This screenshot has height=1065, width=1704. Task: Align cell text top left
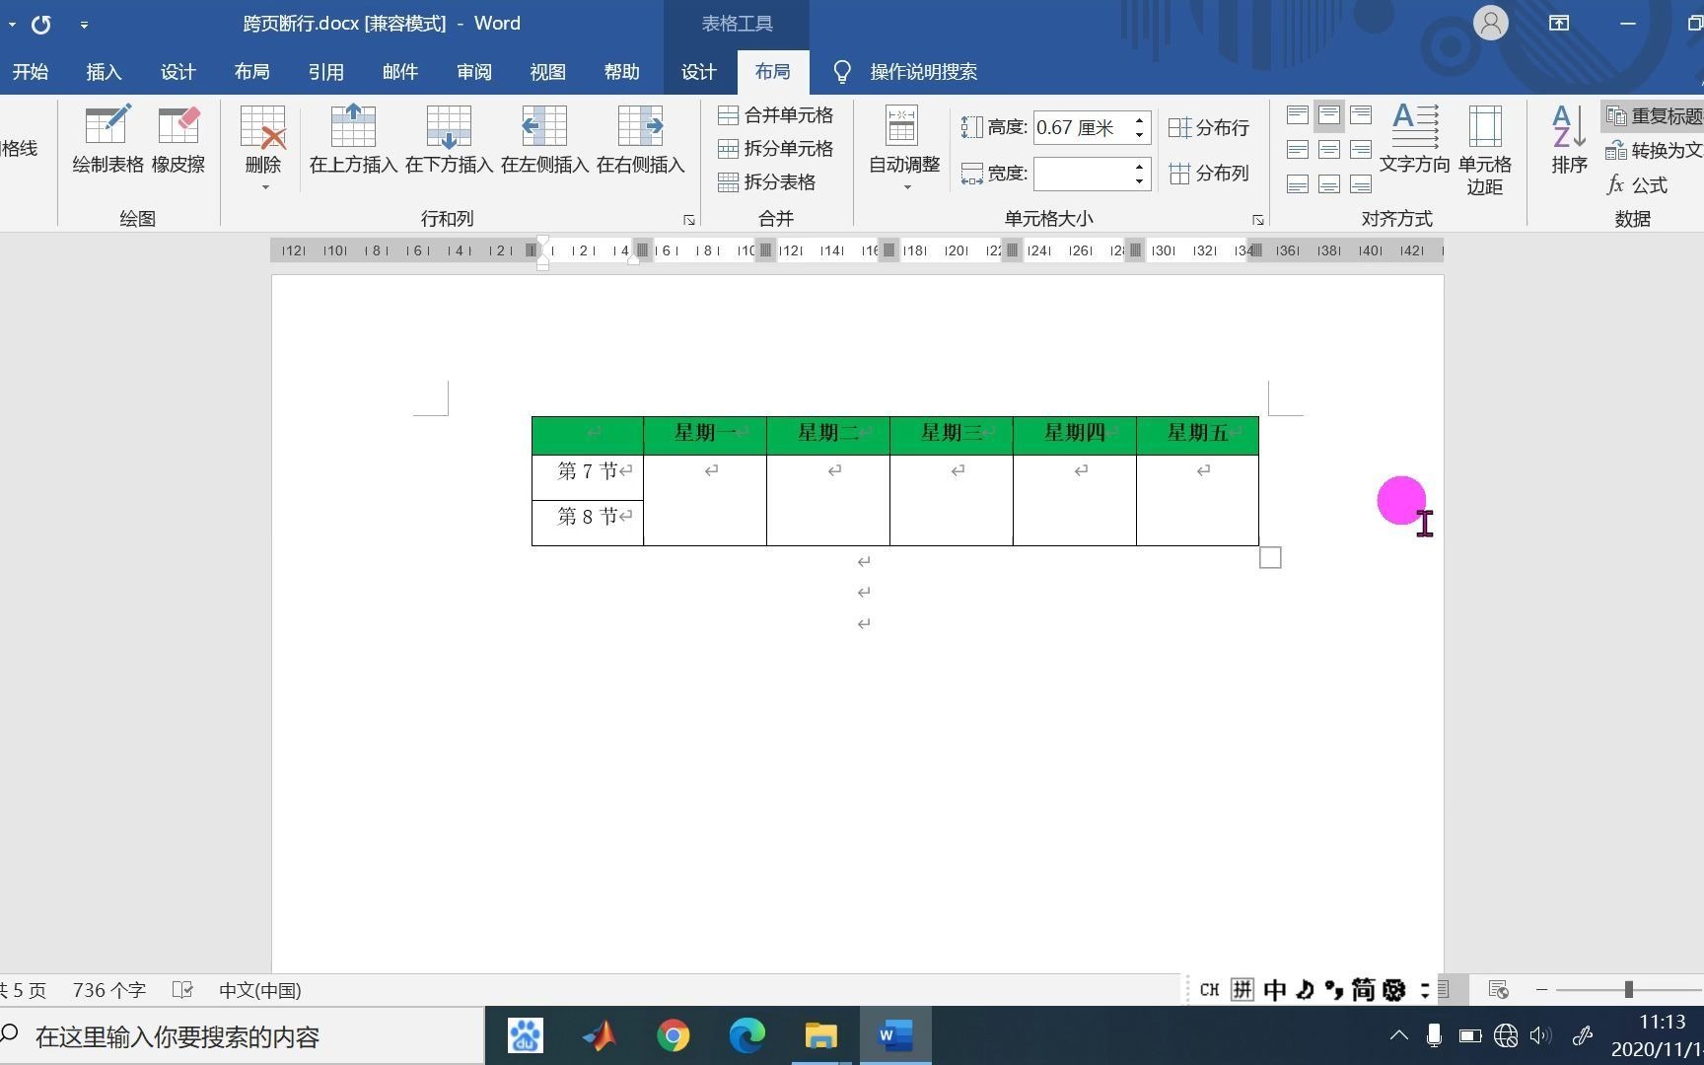point(1298,115)
